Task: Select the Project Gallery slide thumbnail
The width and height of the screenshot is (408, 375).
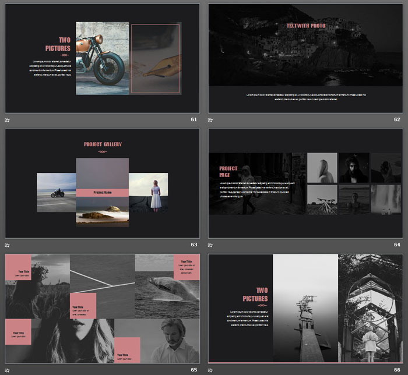Action: click(x=102, y=183)
